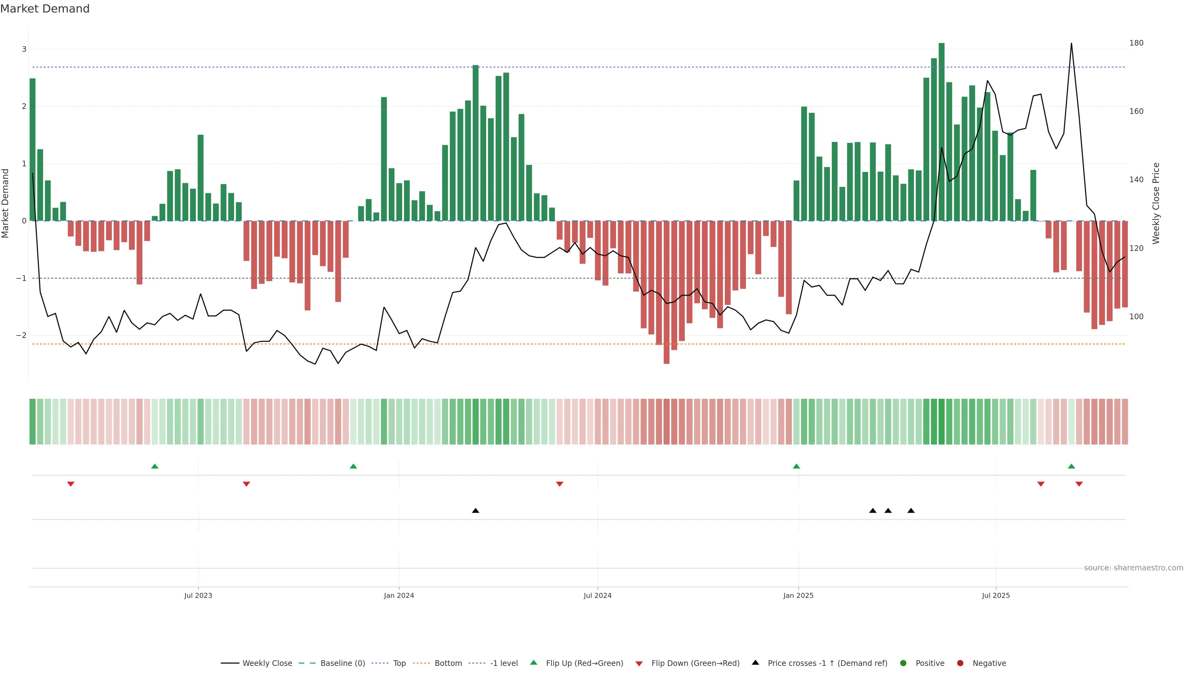Click the Price crosses -1 legend triangle
Screen dimensions: 1199x674
tap(755, 663)
